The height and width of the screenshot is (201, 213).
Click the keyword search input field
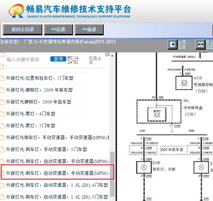(x=27, y=59)
